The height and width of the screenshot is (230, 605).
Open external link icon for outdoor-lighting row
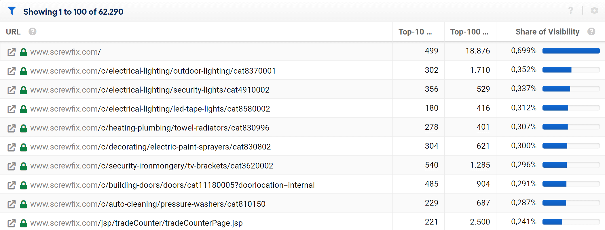coord(12,71)
